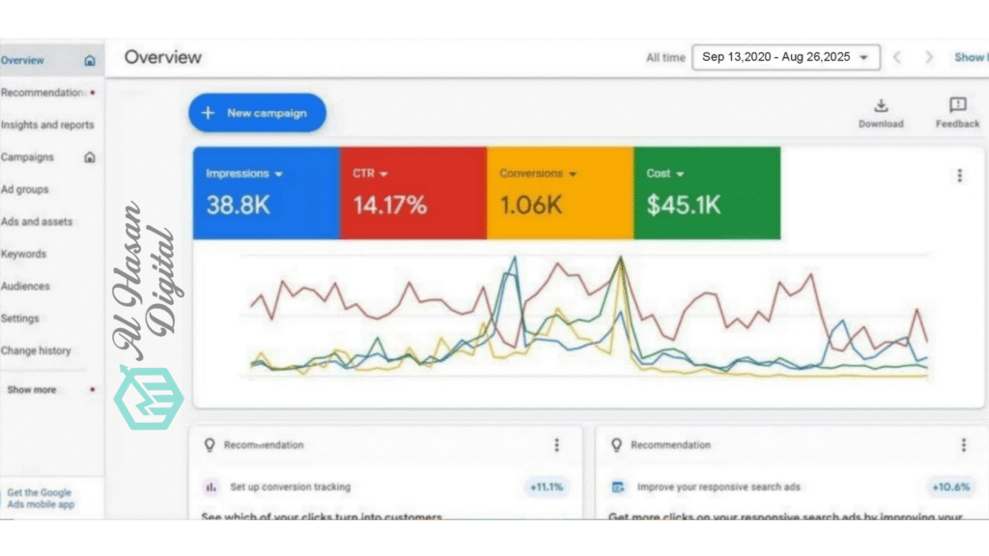The image size is (989, 556).
Task: Open the scorecard three-dot menu
Action: [959, 176]
